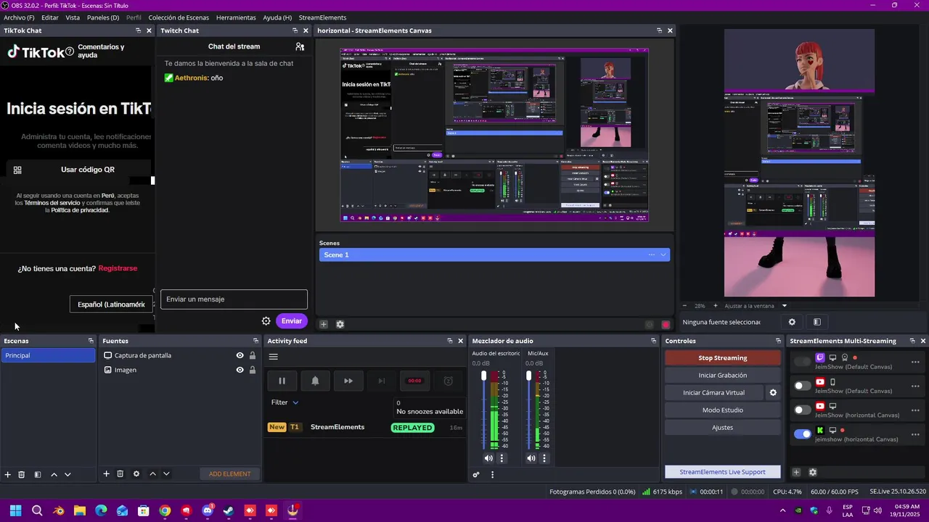Open advanced audio properties gears icon
Viewport: 929px width, 522px height.
tap(476, 475)
